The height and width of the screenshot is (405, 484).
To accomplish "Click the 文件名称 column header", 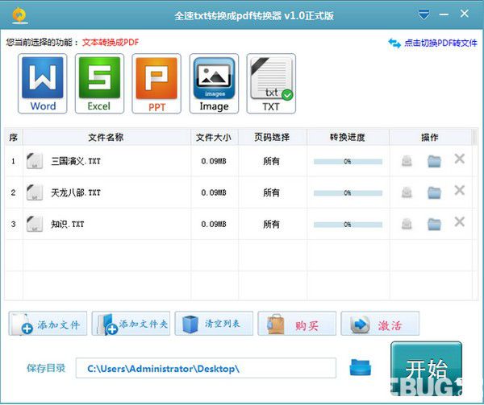I will (x=106, y=137).
